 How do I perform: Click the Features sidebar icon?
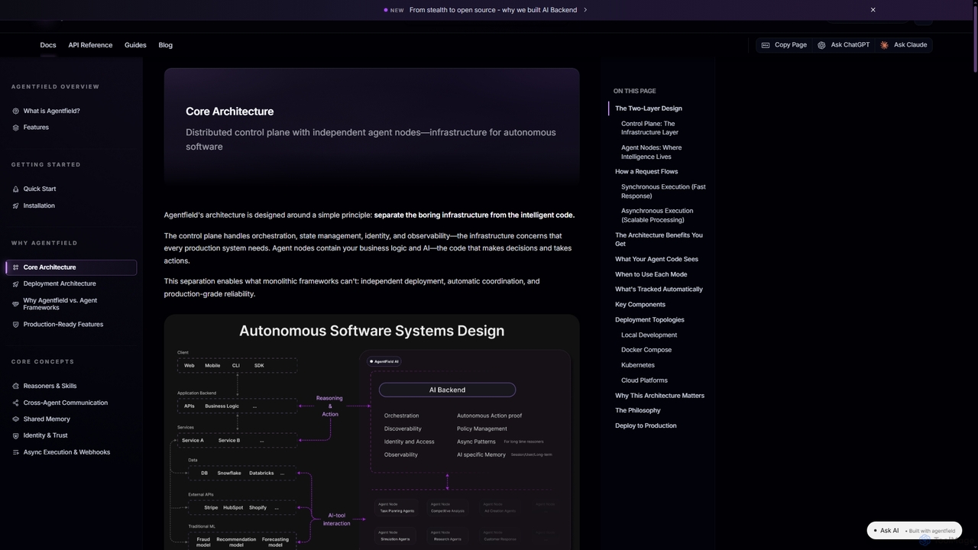pos(16,128)
